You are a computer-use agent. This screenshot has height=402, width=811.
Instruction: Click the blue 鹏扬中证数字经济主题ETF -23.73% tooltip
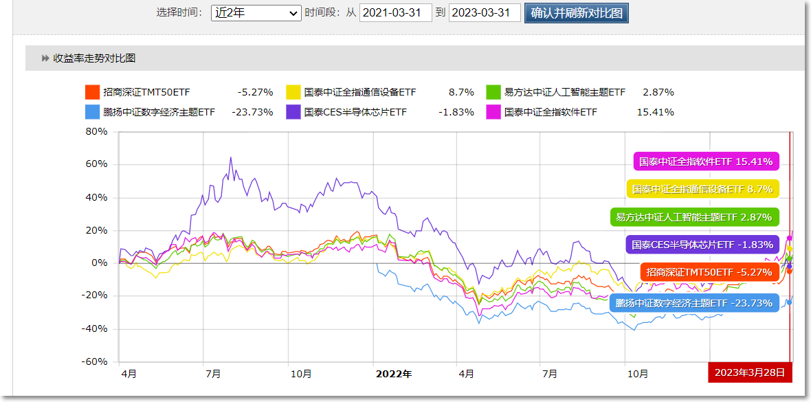coord(694,303)
